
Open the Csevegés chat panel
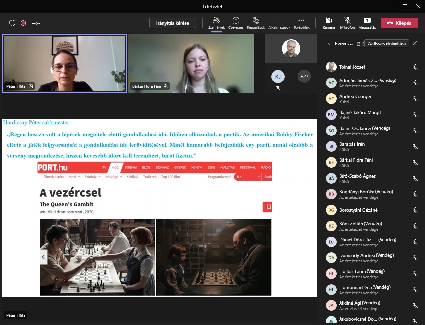236,23
